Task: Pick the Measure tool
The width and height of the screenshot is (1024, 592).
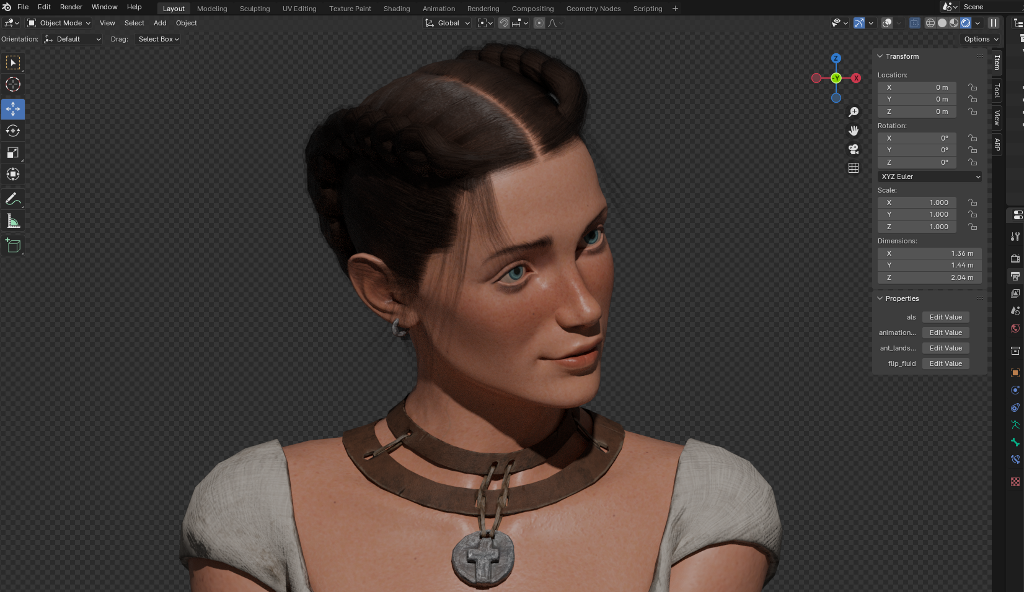Action: pyautogui.click(x=13, y=221)
